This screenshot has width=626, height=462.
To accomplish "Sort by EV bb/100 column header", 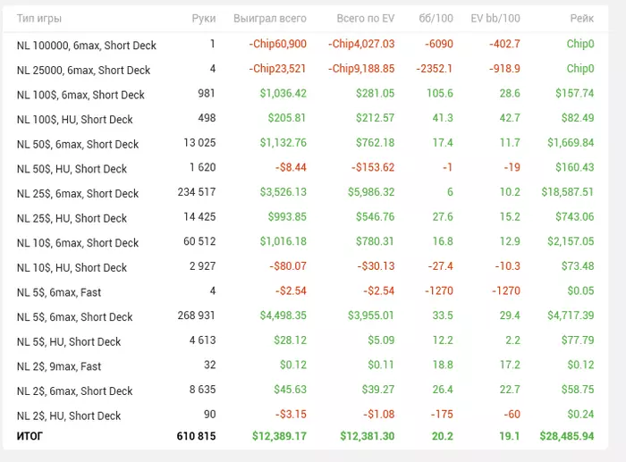I will (x=495, y=19).
